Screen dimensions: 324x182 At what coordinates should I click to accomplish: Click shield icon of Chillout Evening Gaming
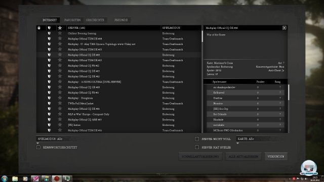(49, 33)
